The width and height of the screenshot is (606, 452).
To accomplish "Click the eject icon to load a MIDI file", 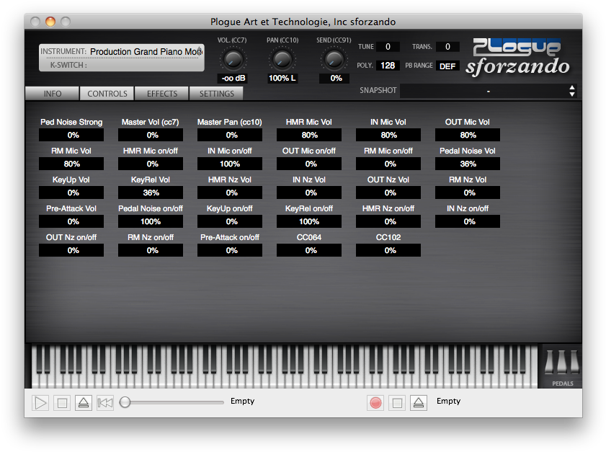I will pyautogui.click(x=84, y=402).
